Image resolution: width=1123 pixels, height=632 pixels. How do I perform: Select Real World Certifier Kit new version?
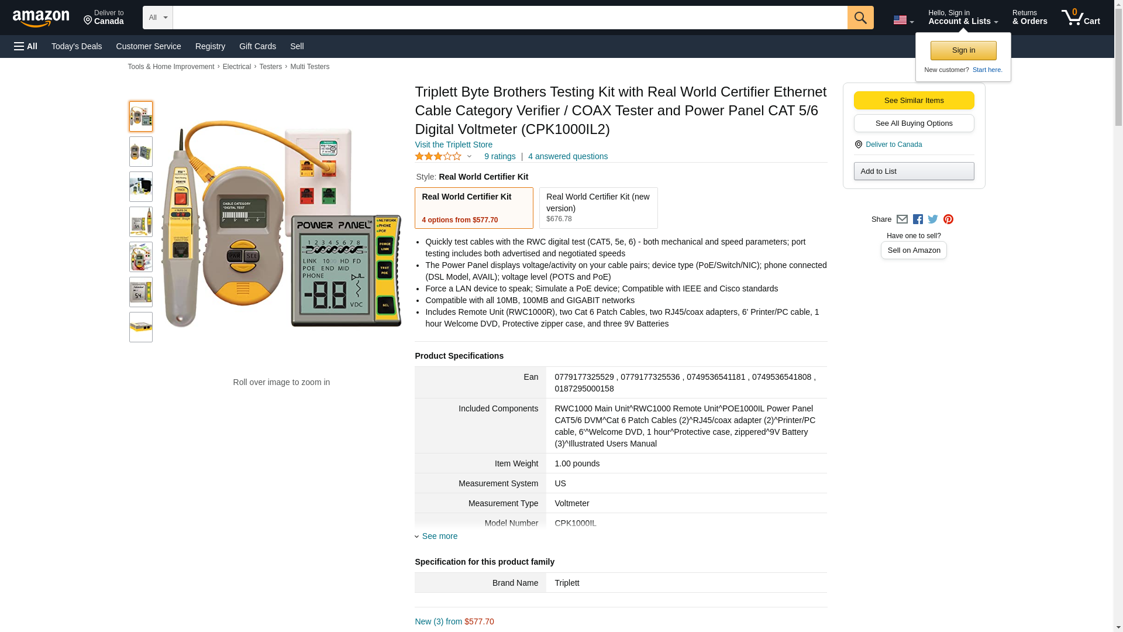[x=598, y=208]
